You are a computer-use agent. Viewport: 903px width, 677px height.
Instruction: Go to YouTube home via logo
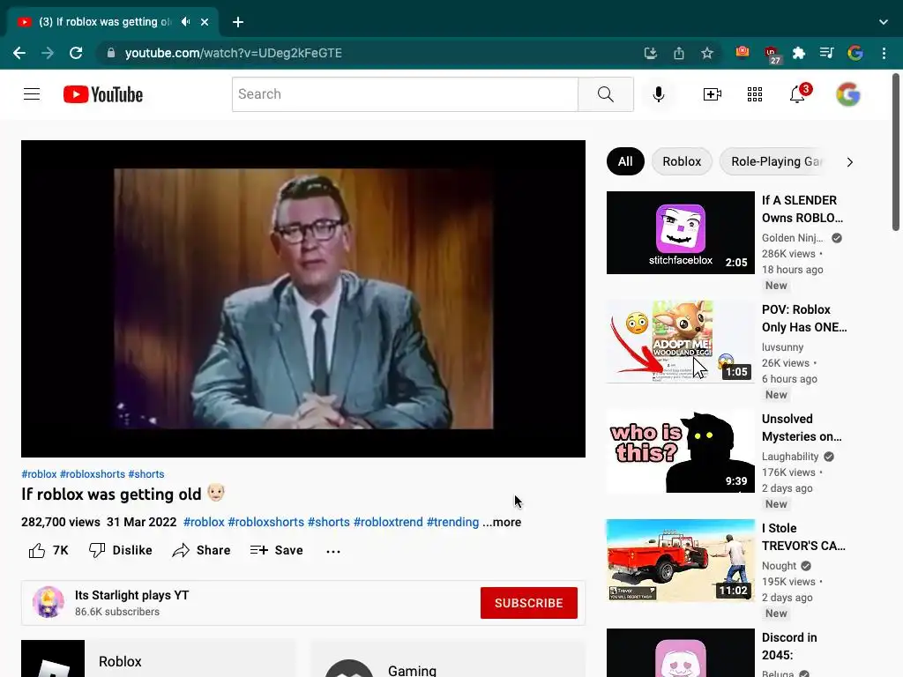(103, 94)
